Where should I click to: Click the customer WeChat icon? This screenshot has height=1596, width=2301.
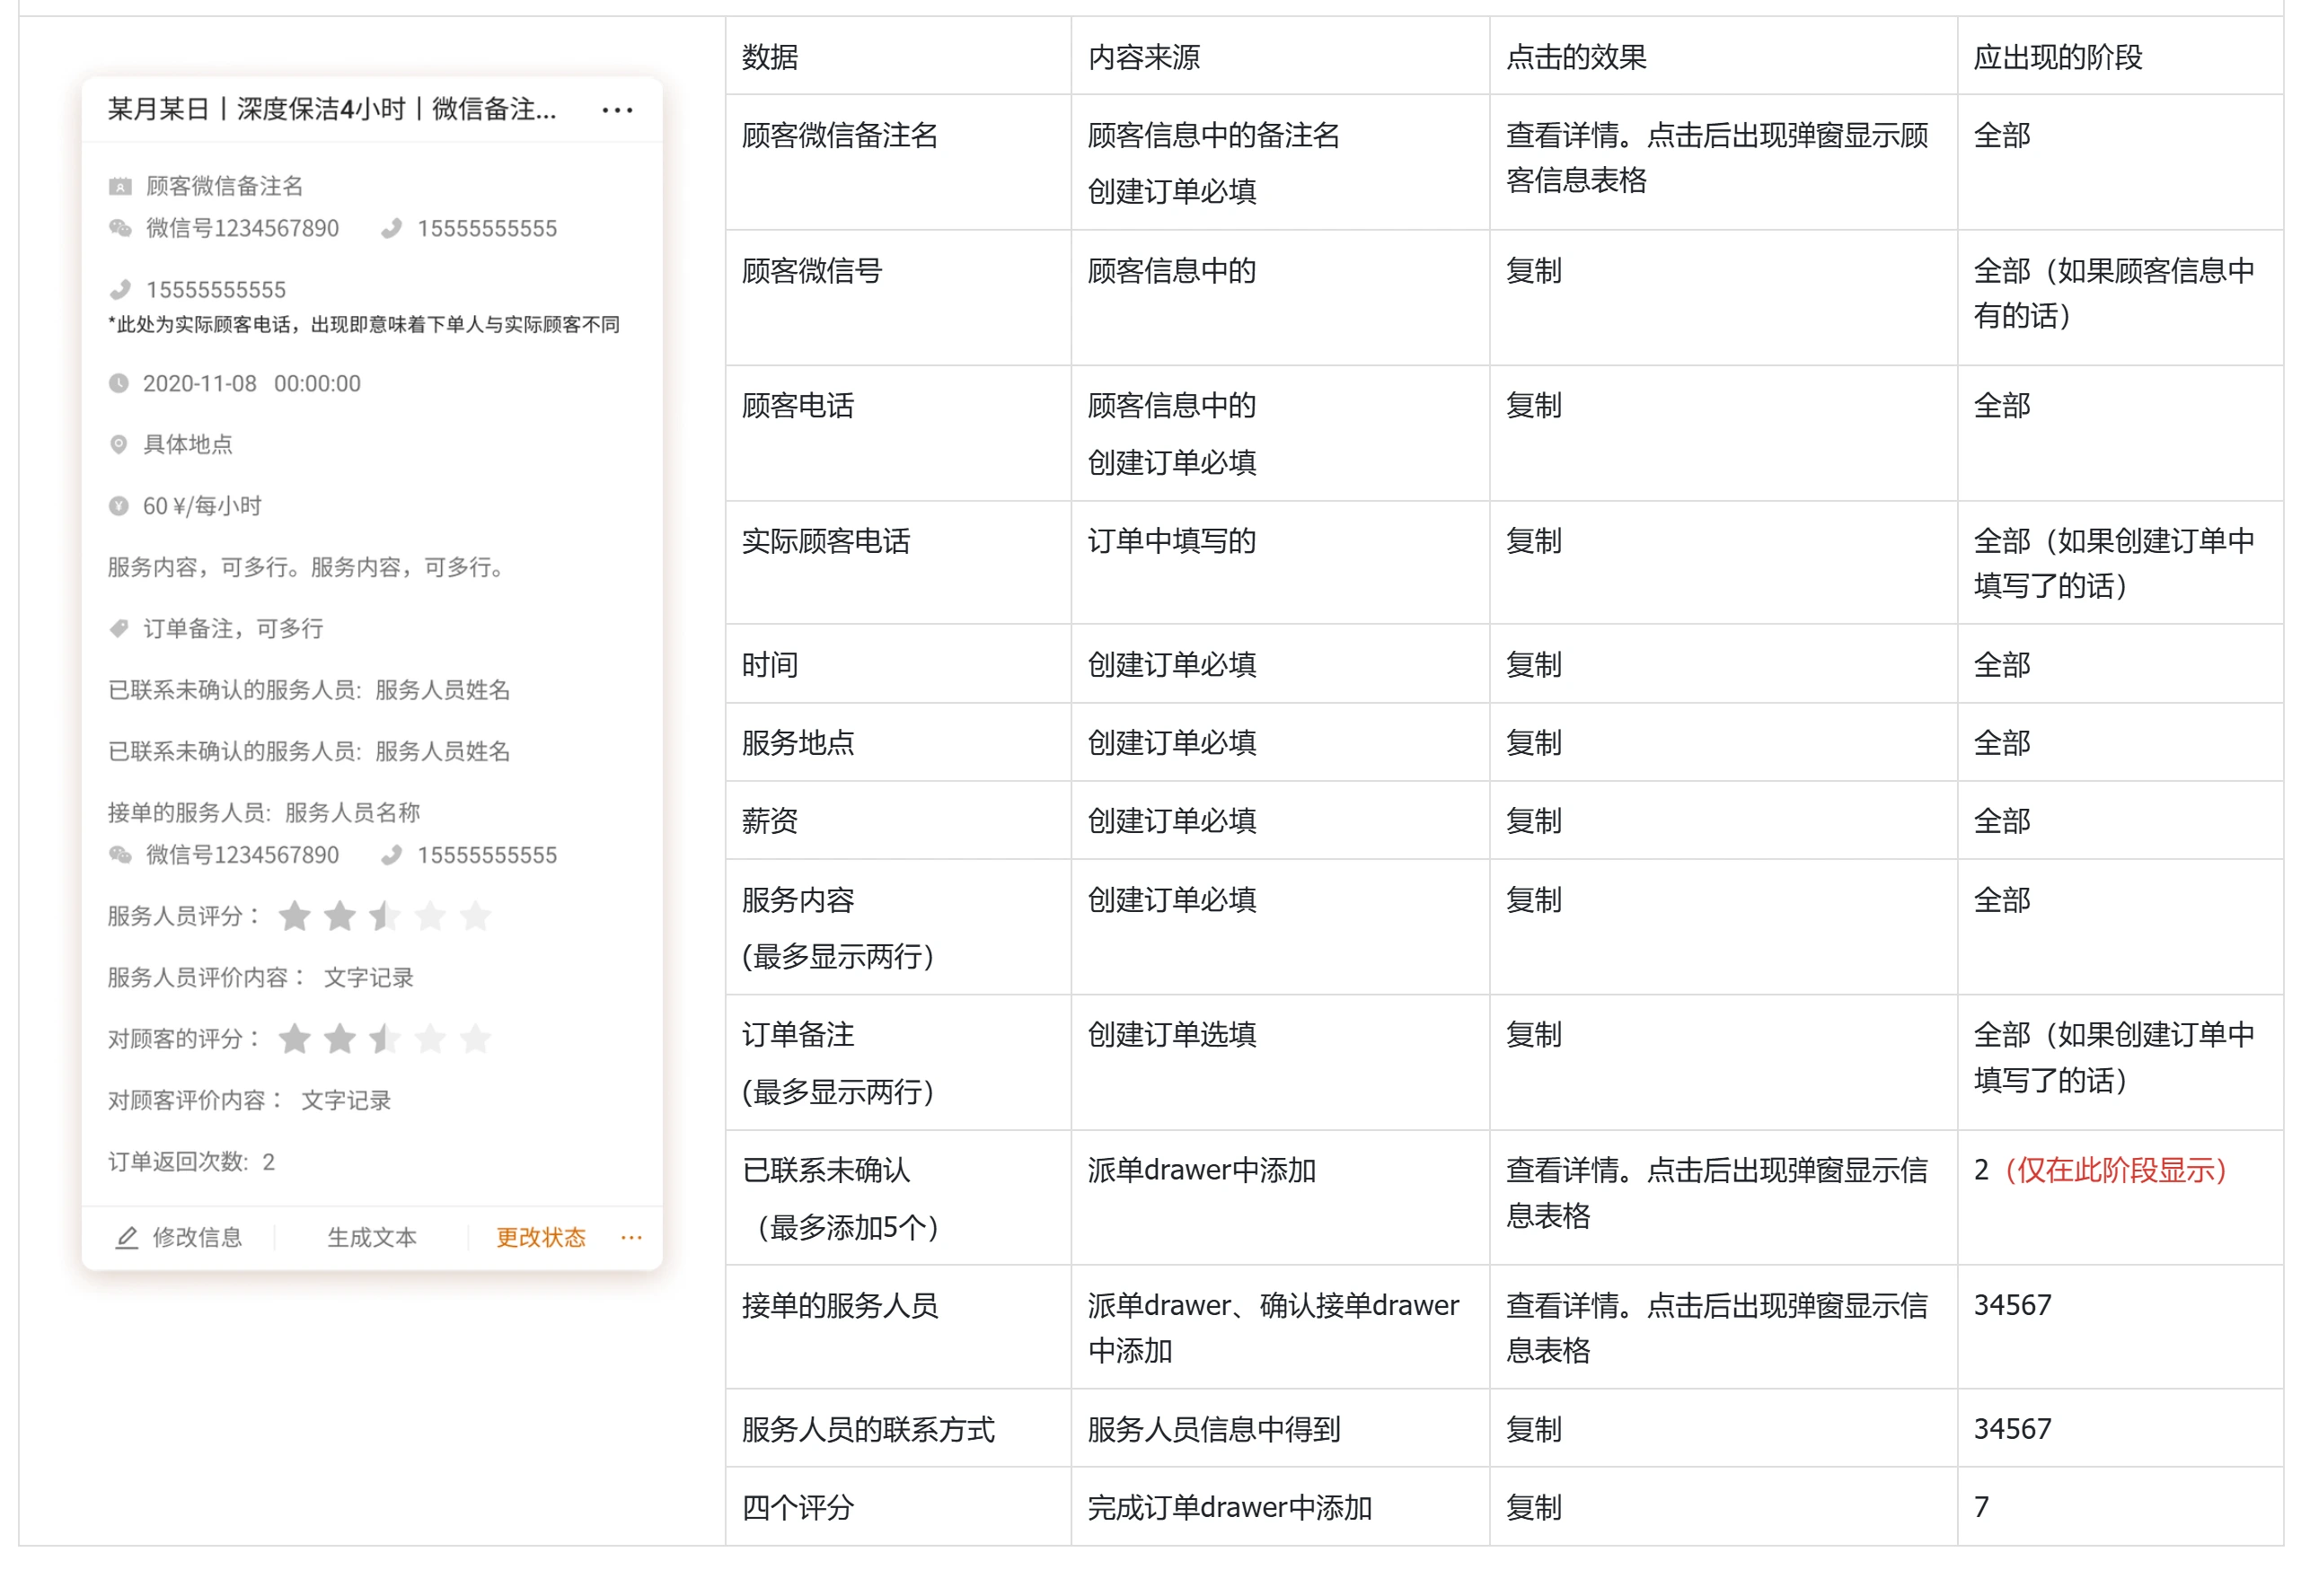coord(120,228)
